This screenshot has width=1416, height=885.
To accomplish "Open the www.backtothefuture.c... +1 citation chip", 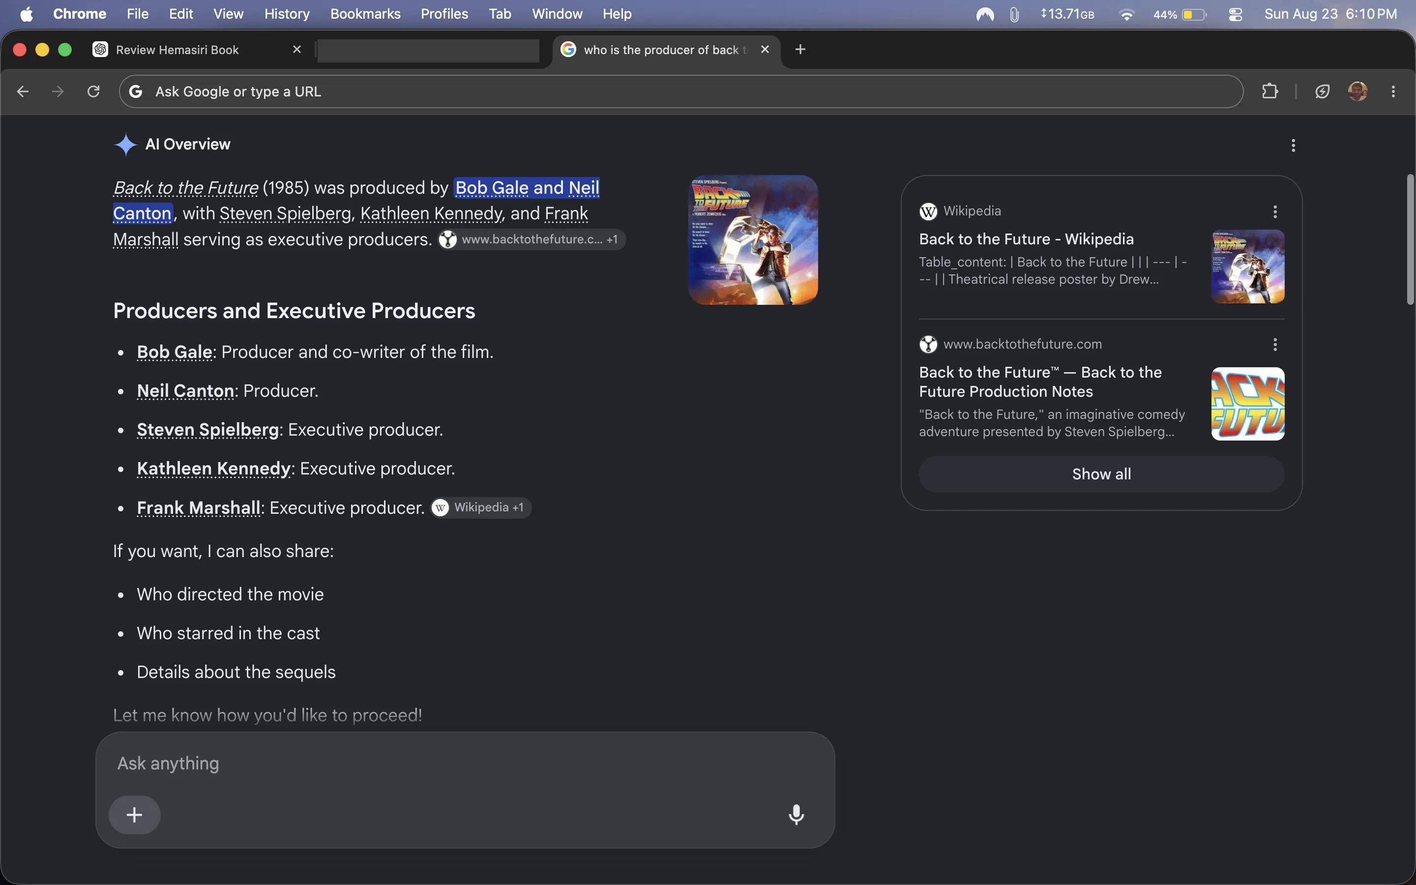I will point(531,239).
